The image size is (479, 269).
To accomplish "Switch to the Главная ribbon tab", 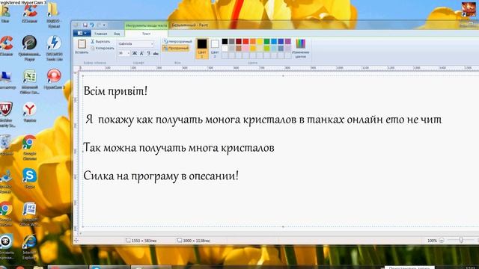I will click(x=101, y=34).
